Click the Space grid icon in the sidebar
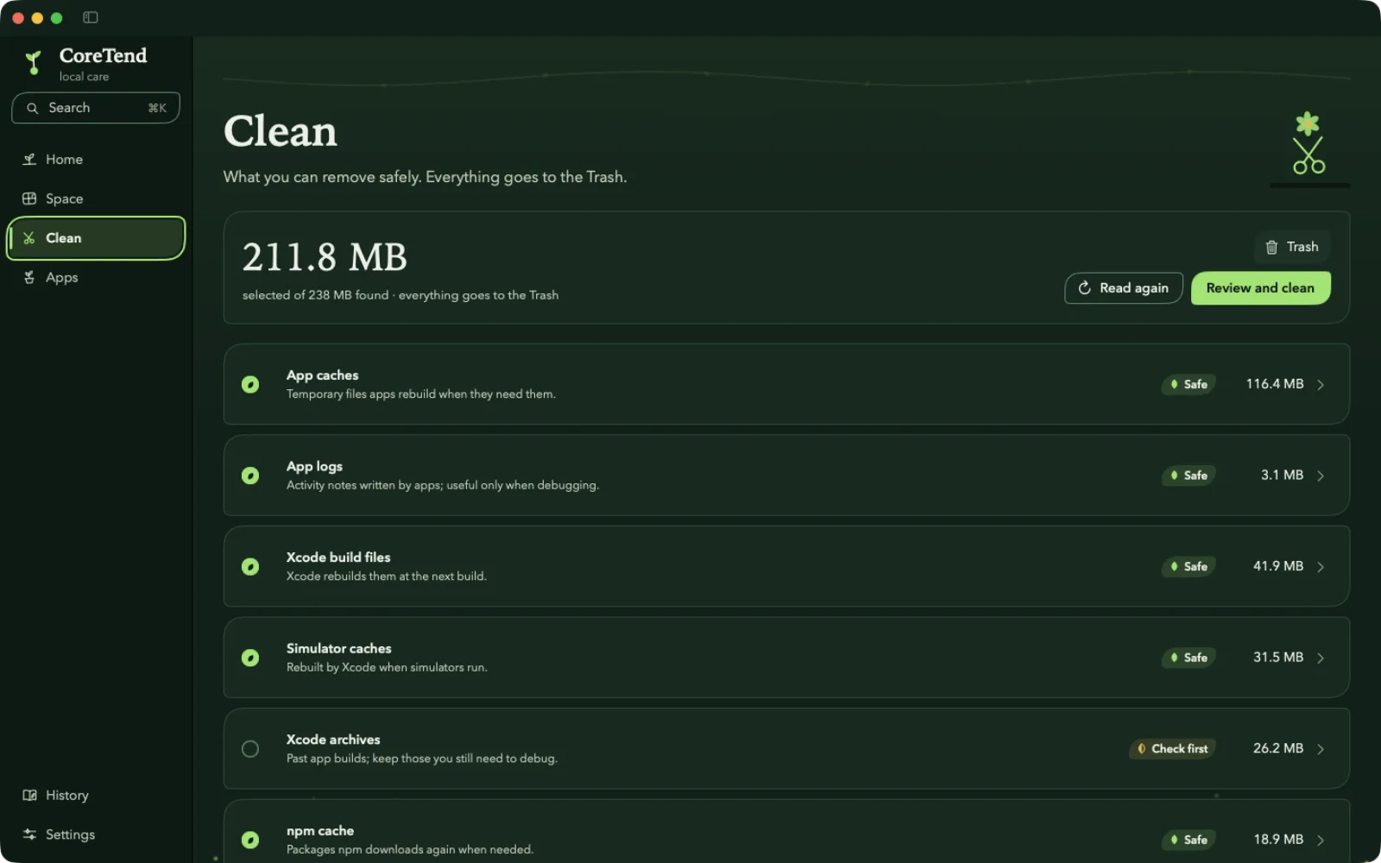 [x=29, y=198]
